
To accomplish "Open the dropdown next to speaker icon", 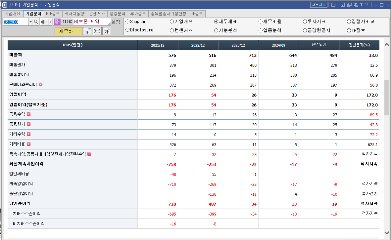I will tap(50, 22).
